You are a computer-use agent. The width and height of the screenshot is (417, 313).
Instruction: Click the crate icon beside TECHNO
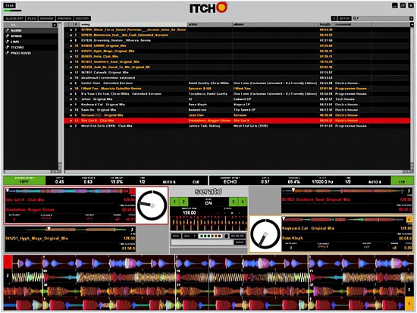coord(8,47)
